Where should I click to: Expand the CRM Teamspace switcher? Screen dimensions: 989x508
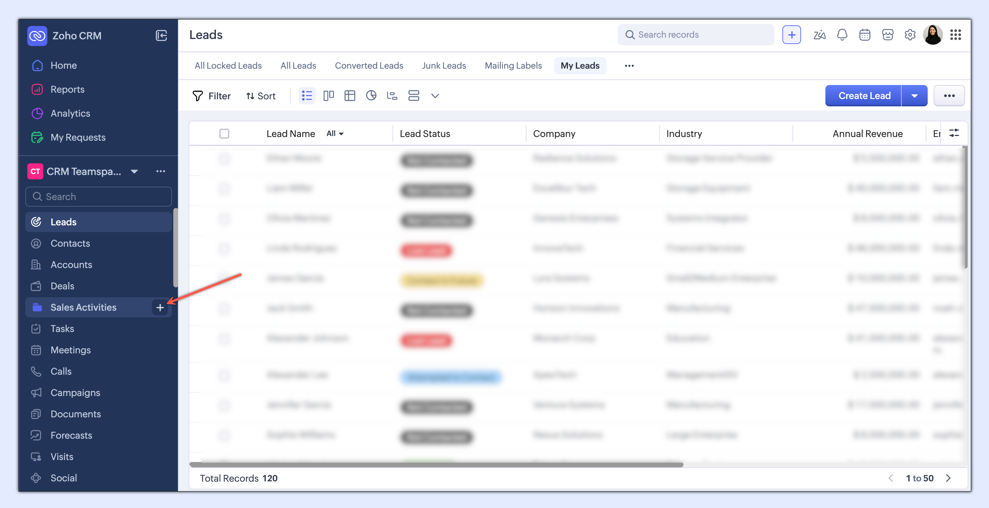pos(134,171)
